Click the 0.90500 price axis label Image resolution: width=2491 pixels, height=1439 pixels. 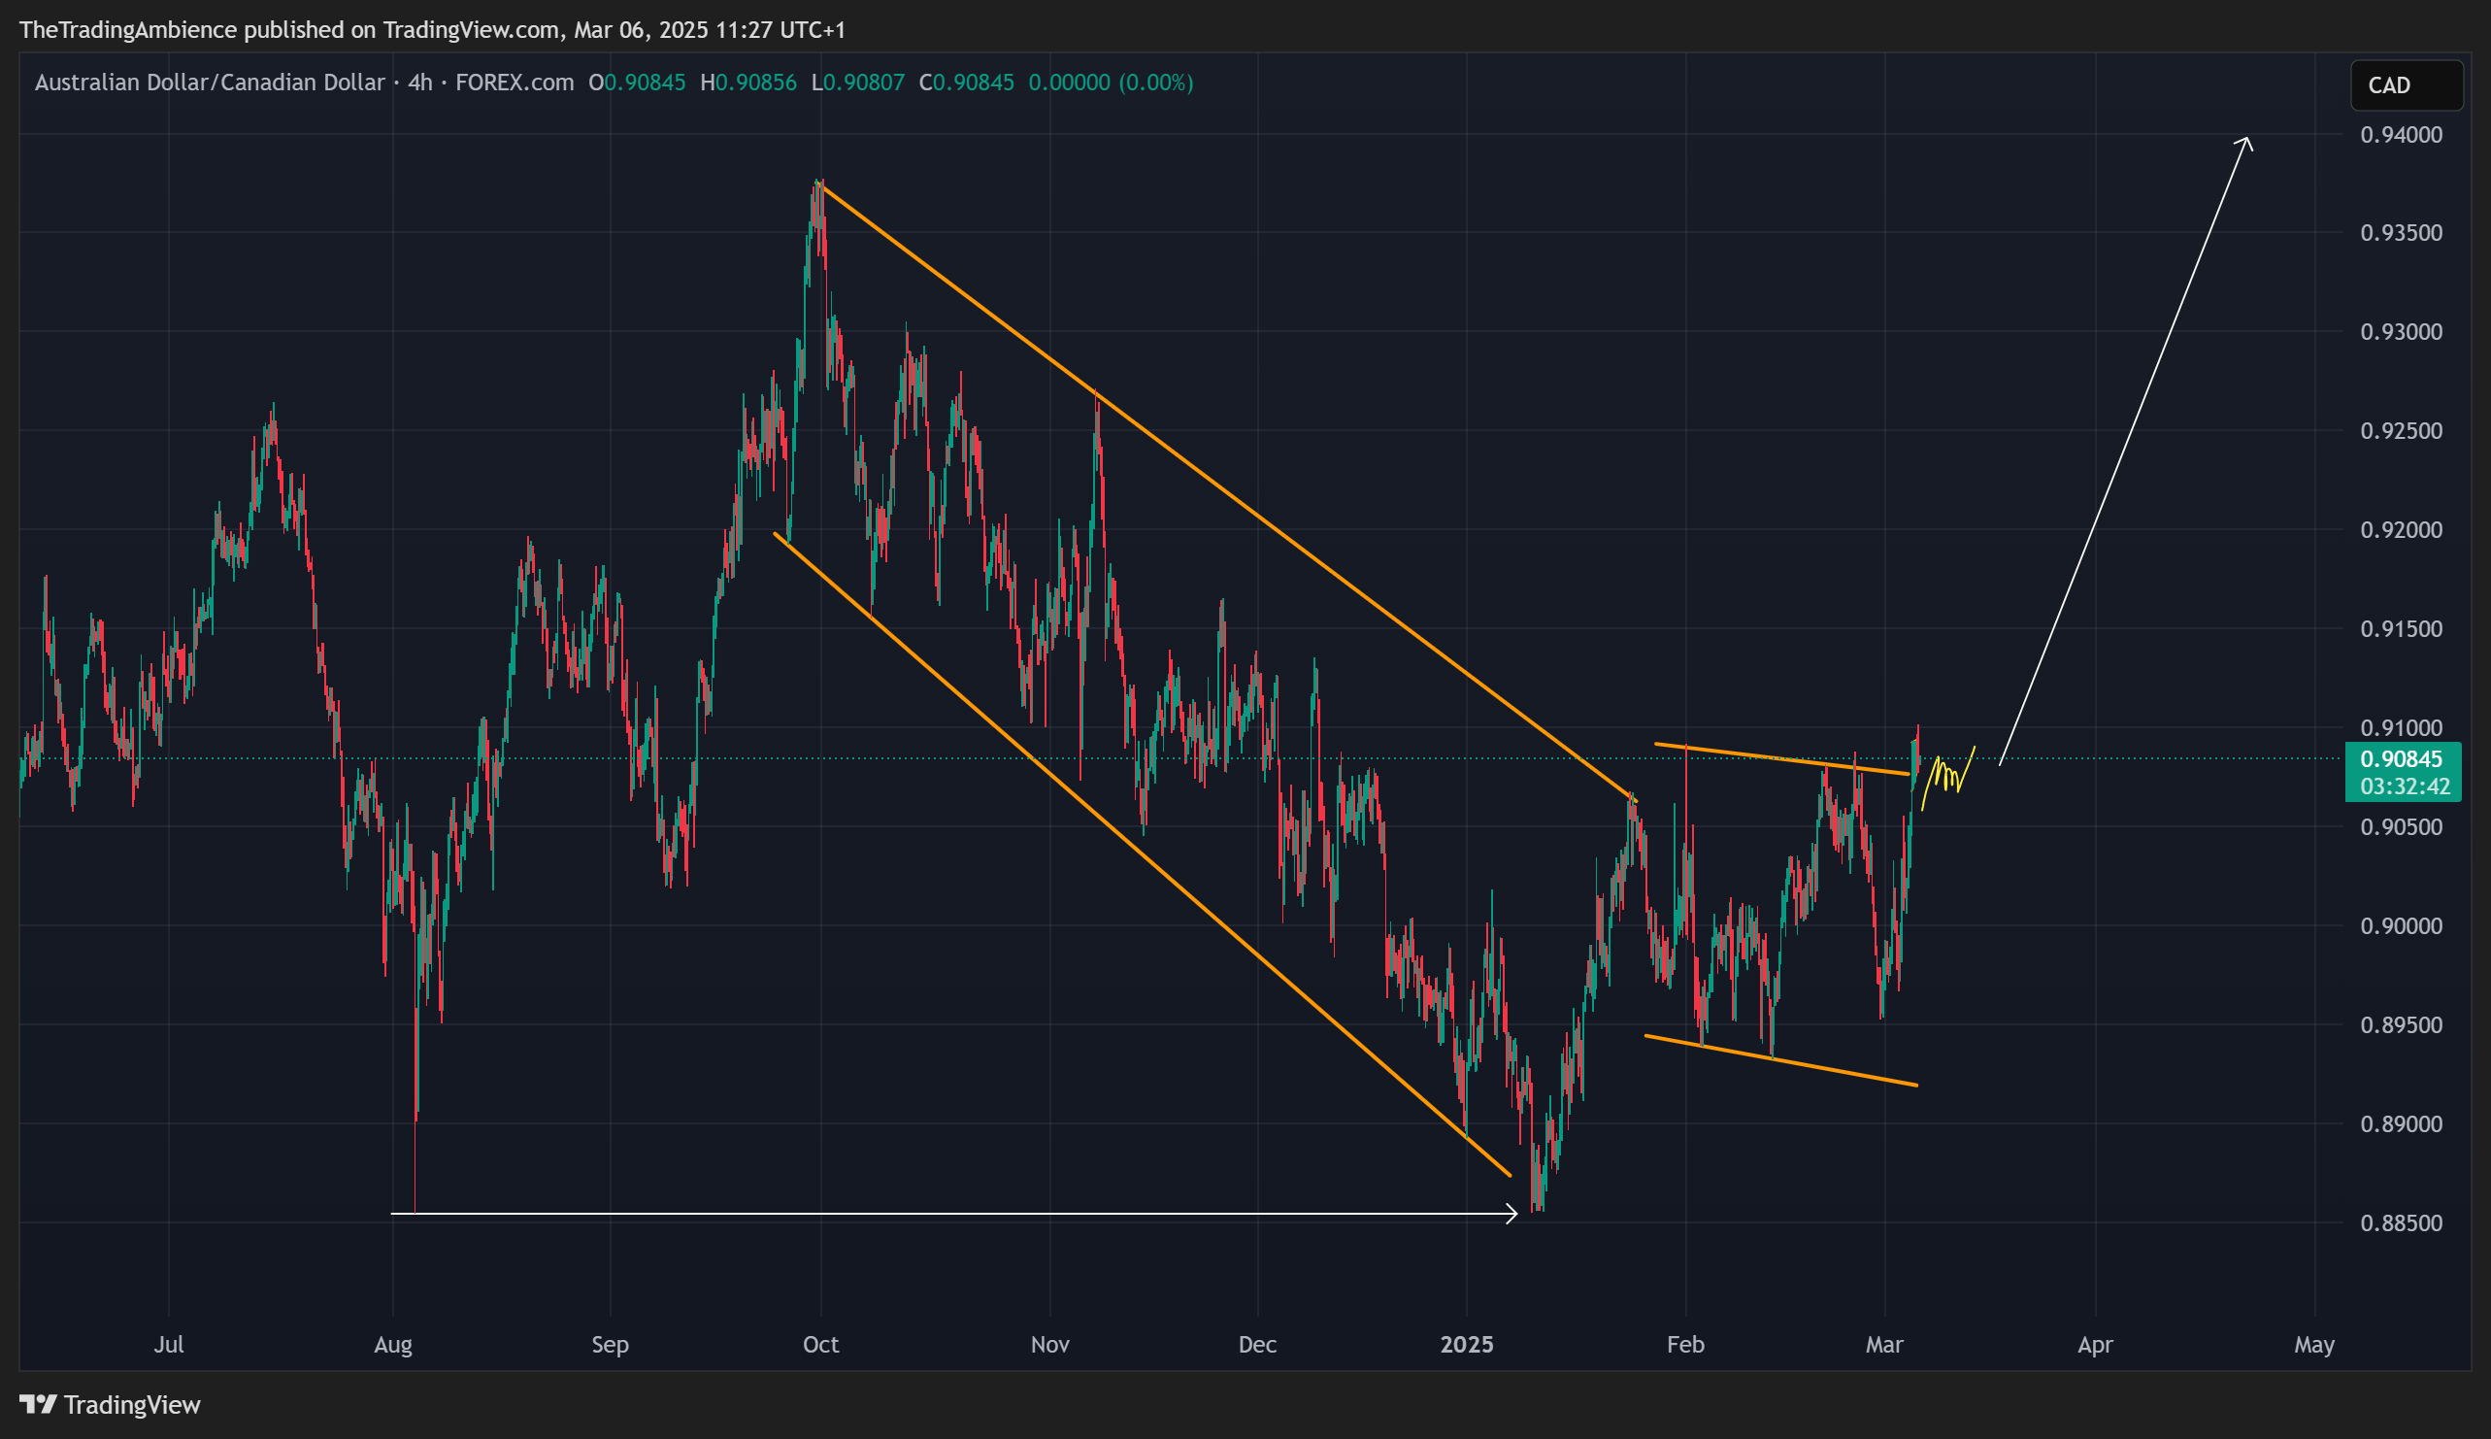2402,827
